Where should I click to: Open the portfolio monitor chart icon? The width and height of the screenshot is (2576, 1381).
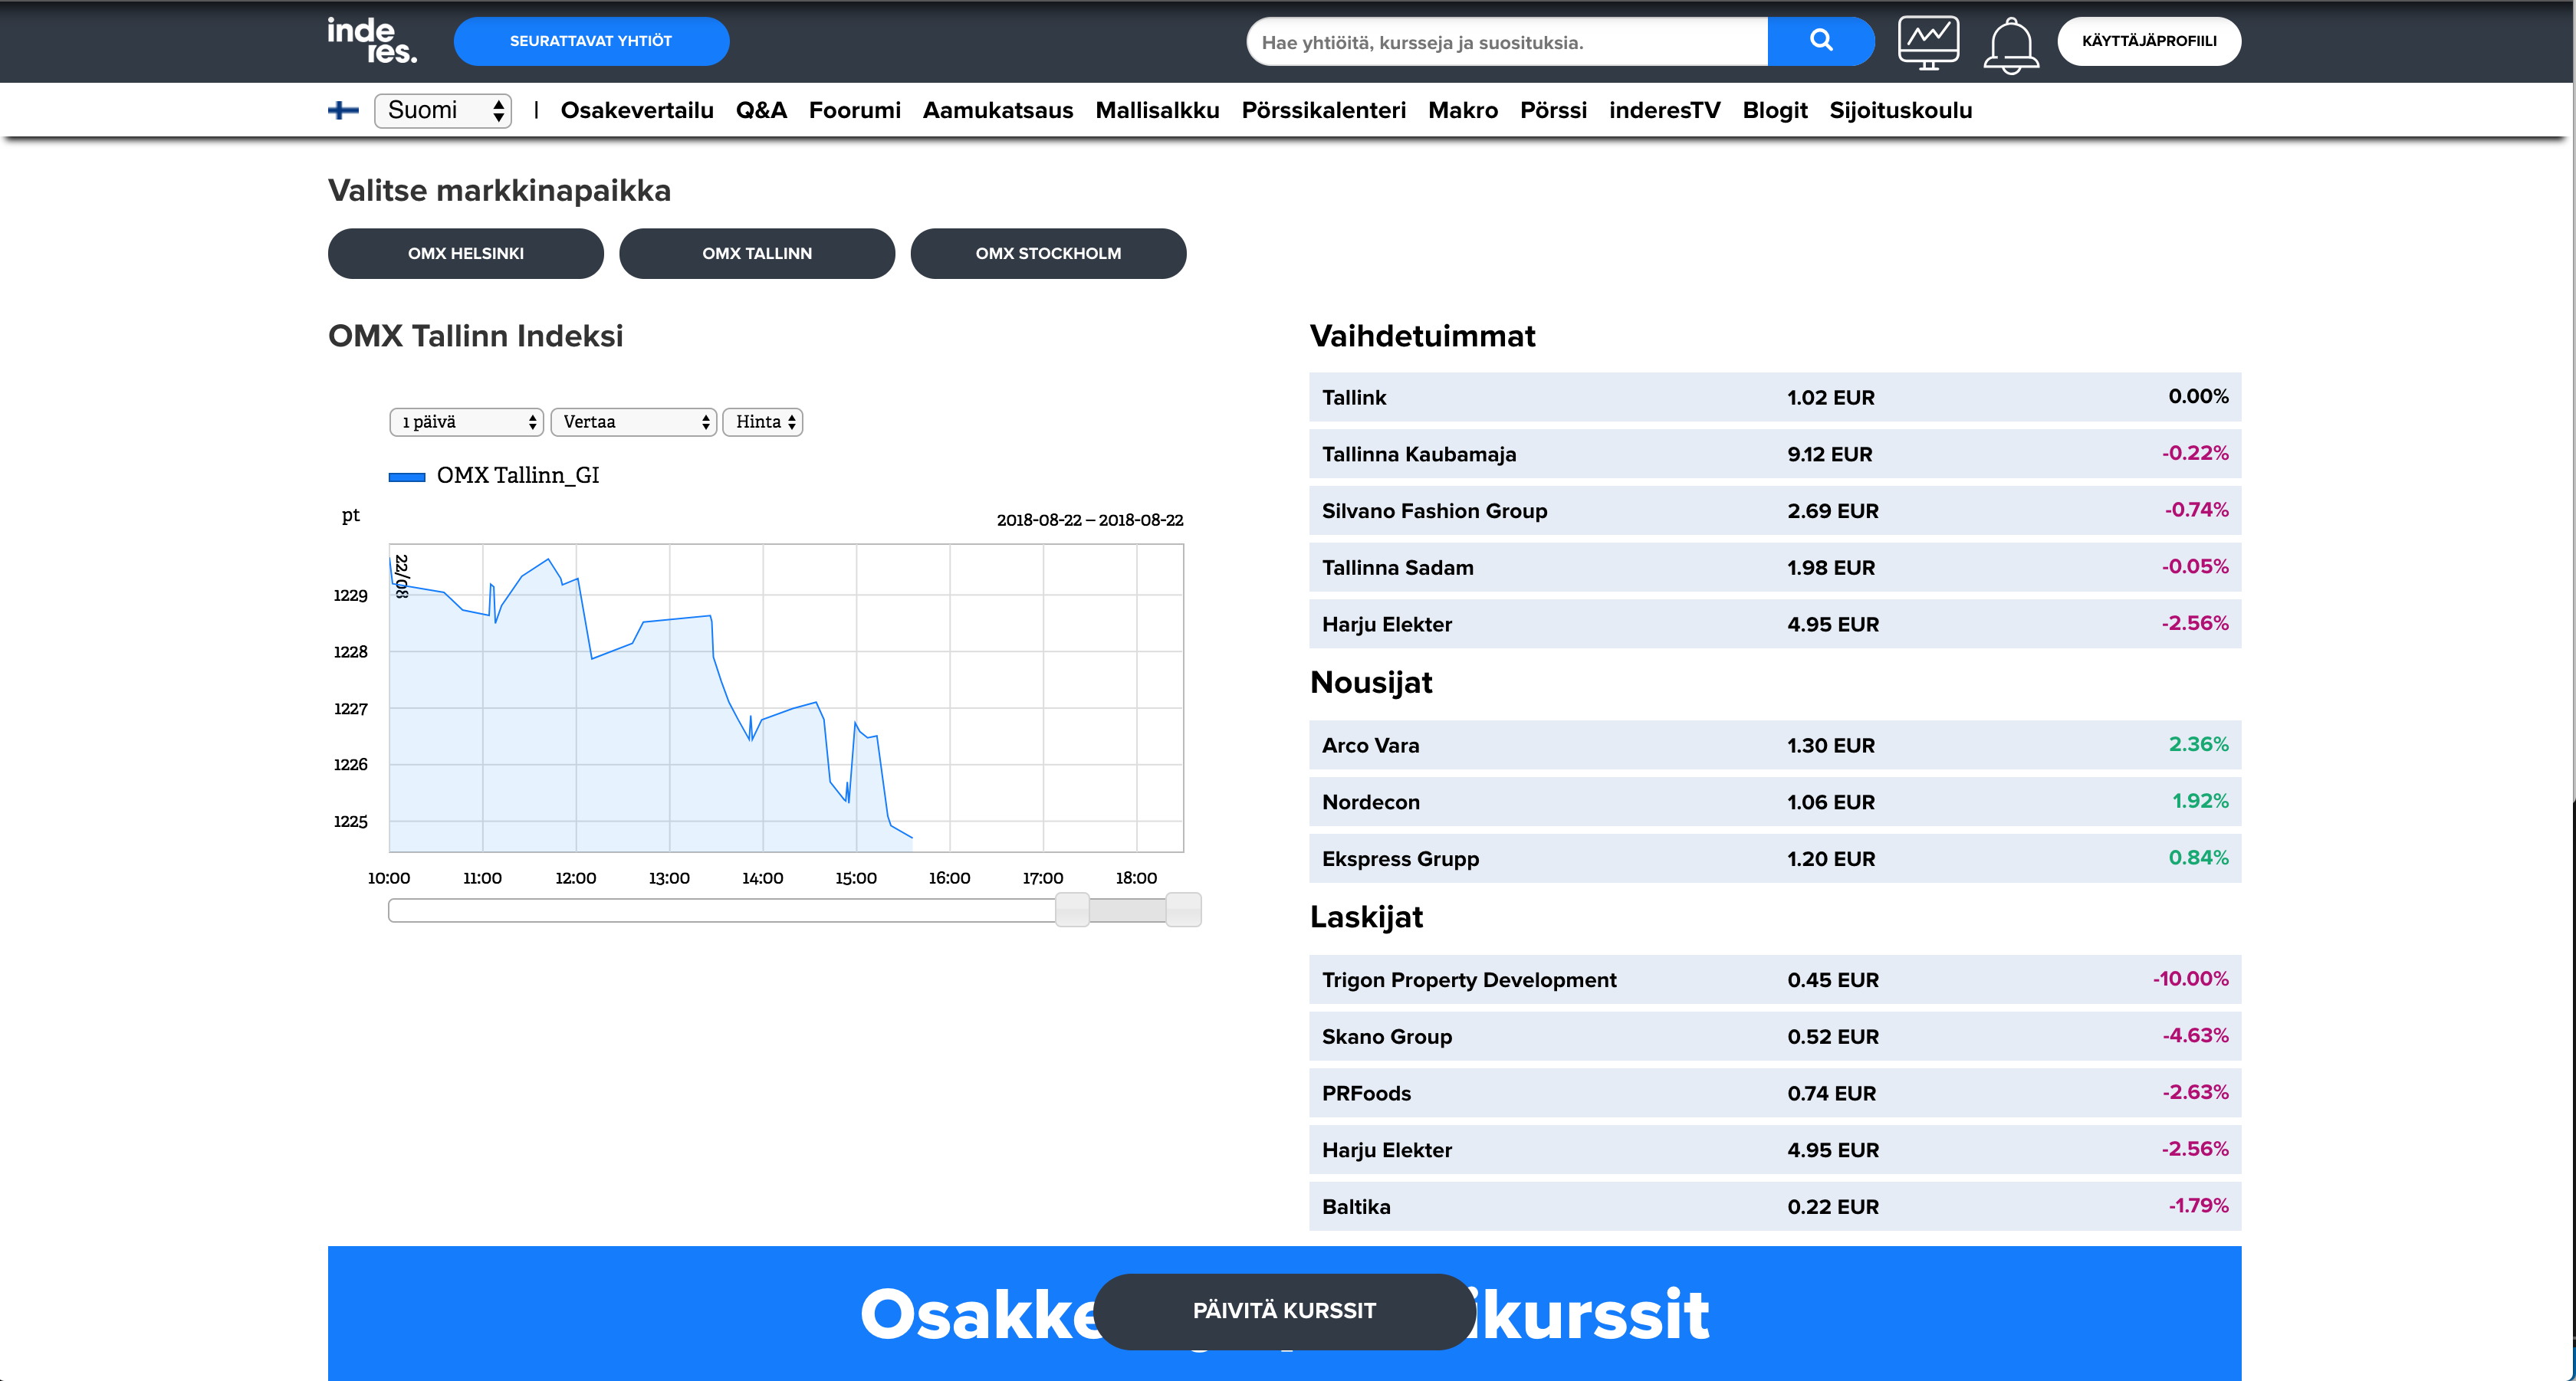pos(1927,43)
